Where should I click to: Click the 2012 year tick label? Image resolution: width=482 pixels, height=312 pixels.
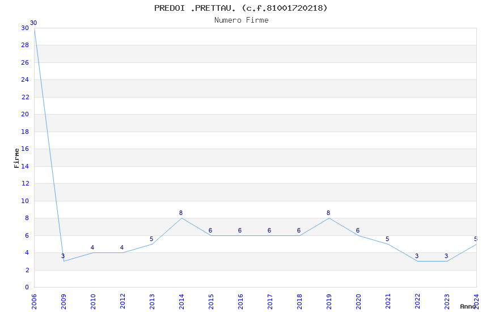tap(122, 302)
